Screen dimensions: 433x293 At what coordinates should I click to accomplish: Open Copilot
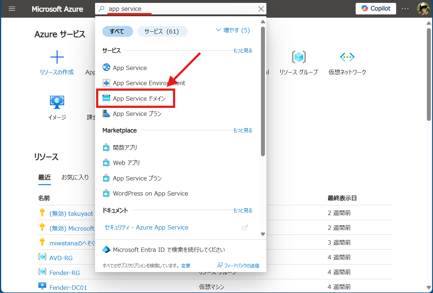tap(376, 9)
